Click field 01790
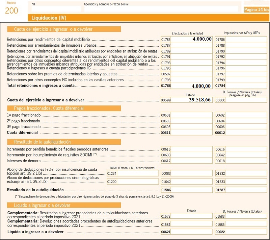The height and width of the screenshot is (240, 270). coord(246,51)
